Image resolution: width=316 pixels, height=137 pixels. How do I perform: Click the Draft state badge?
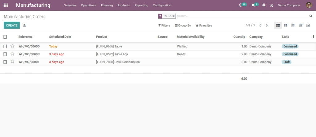click(x=286, y=62)
